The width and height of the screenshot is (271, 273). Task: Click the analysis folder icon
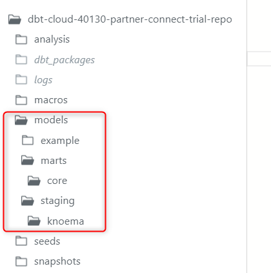click(21, 39)
